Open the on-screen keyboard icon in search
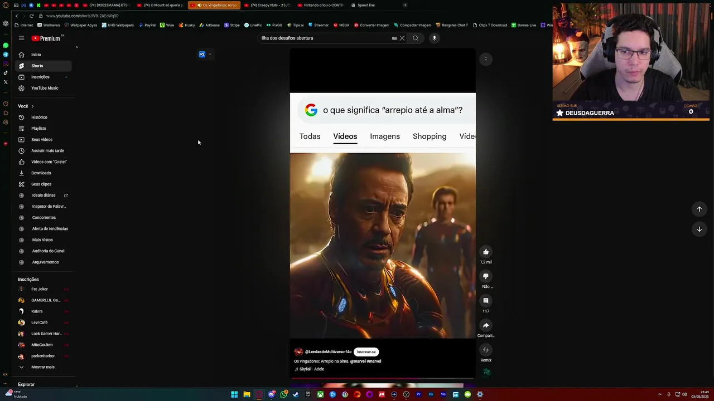The height and width of the screenshot is (401, 714). click(394, 38)
